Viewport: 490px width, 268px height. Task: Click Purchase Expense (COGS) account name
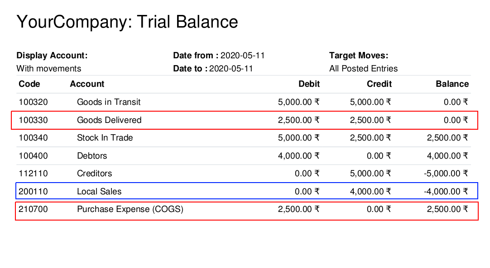pyautogui.click(x=130, y=209)
